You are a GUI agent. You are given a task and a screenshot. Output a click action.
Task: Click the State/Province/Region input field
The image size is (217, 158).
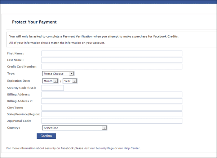point(112,114)
